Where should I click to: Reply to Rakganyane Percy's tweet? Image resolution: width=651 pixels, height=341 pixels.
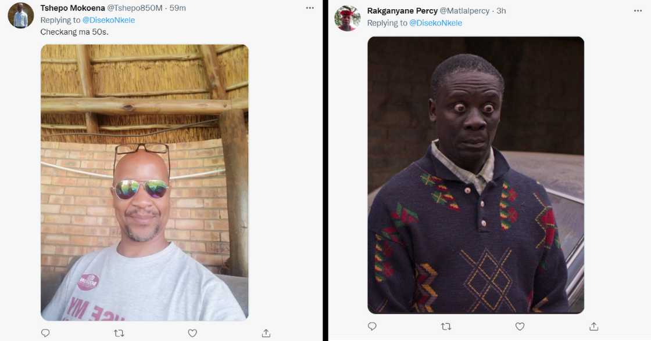[x=373, y=327]
